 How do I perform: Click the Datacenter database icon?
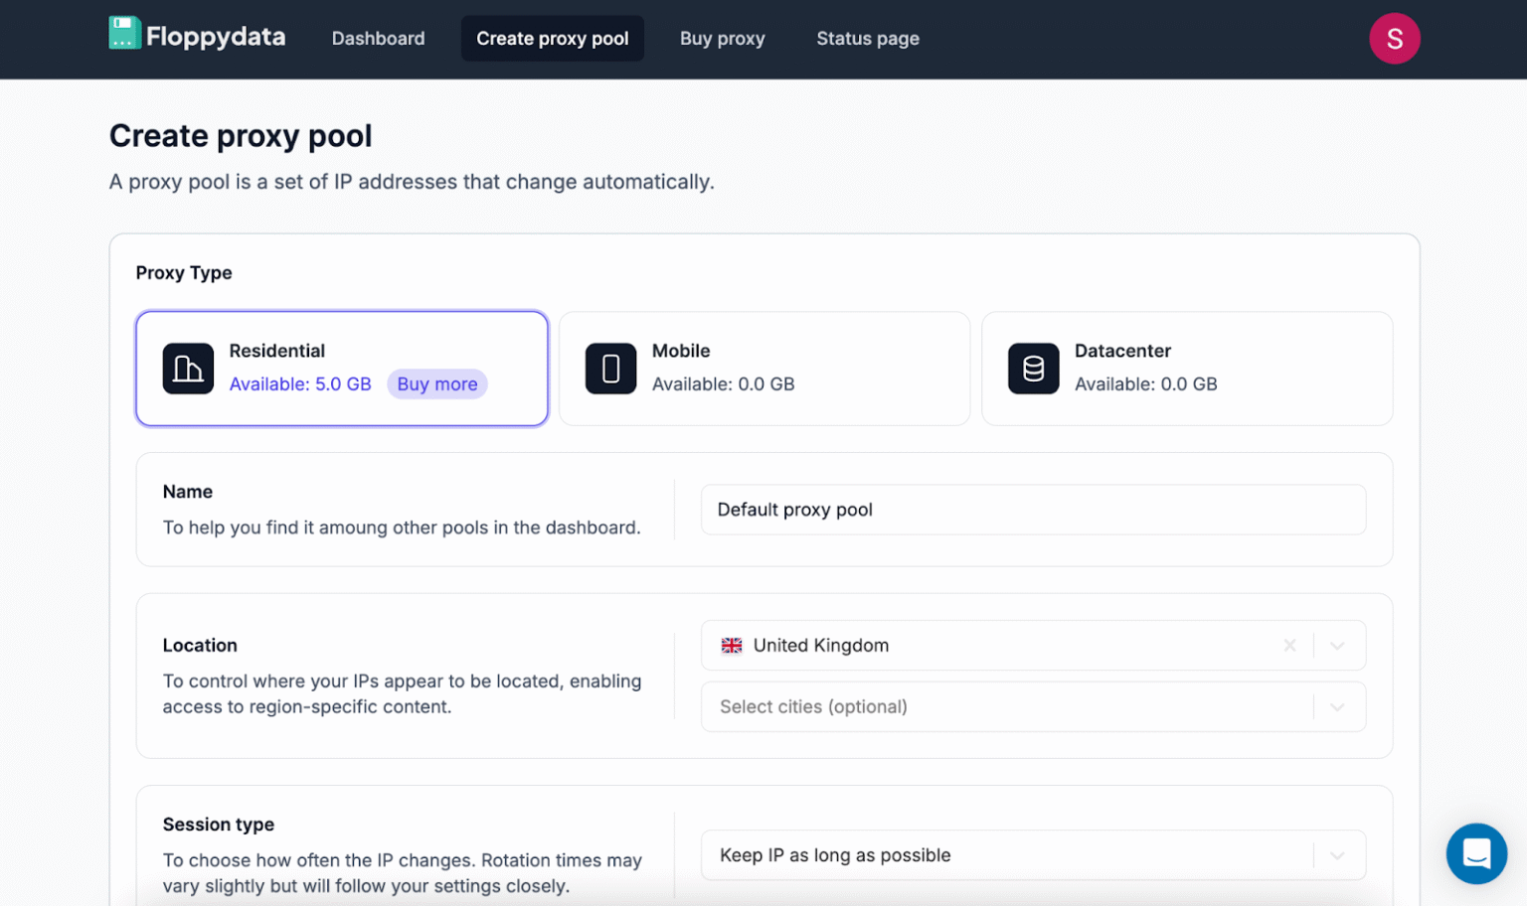[1033, 369]
